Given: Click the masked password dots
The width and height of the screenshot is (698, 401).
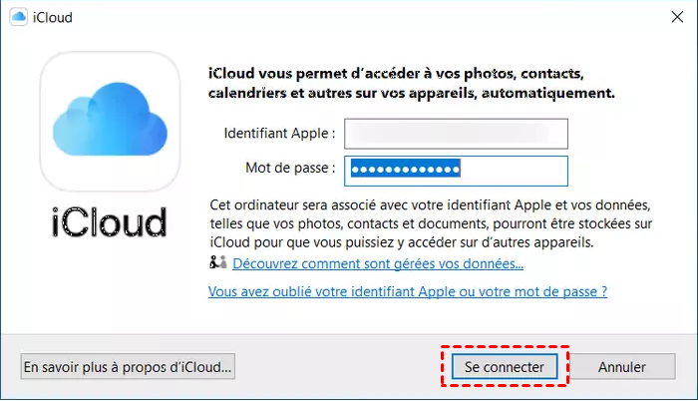Looking at the screenshot, I should tap(405, 171).
